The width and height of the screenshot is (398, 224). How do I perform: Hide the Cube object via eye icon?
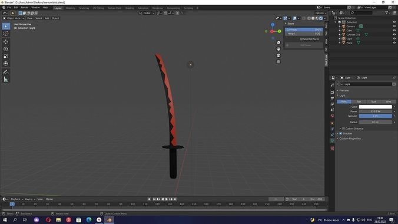394,30
